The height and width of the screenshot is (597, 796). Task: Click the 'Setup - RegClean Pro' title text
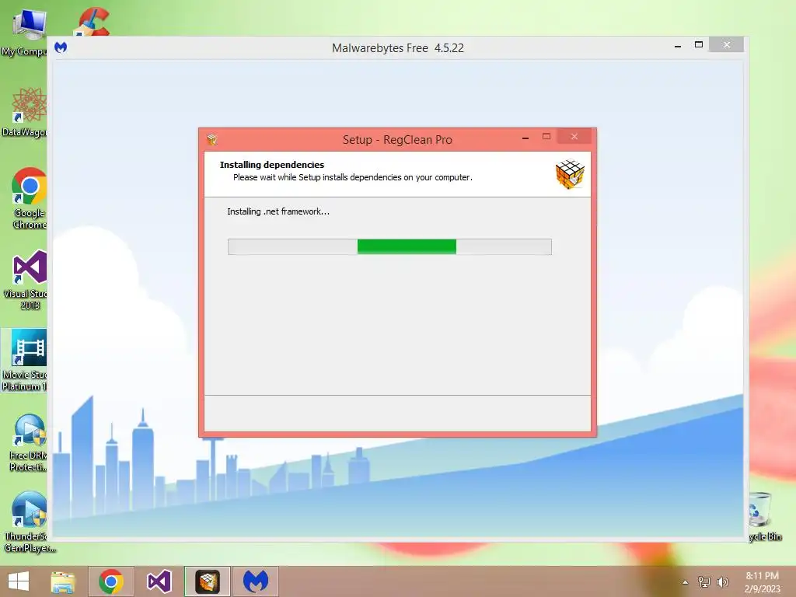[x=397, y=140]
